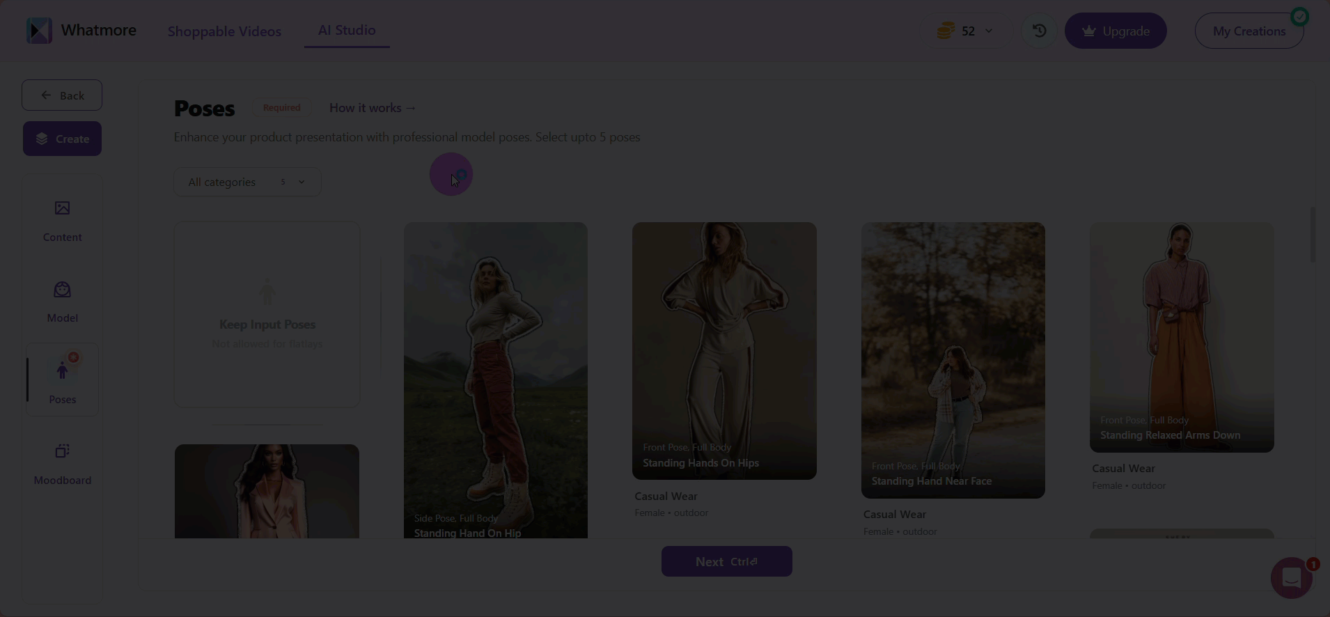Go Back using the Back button
This screenshot has height=617, width=1330.
pos(62,95)
